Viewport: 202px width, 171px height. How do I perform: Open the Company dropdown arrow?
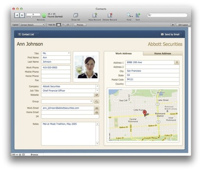(x=97, y=86)
